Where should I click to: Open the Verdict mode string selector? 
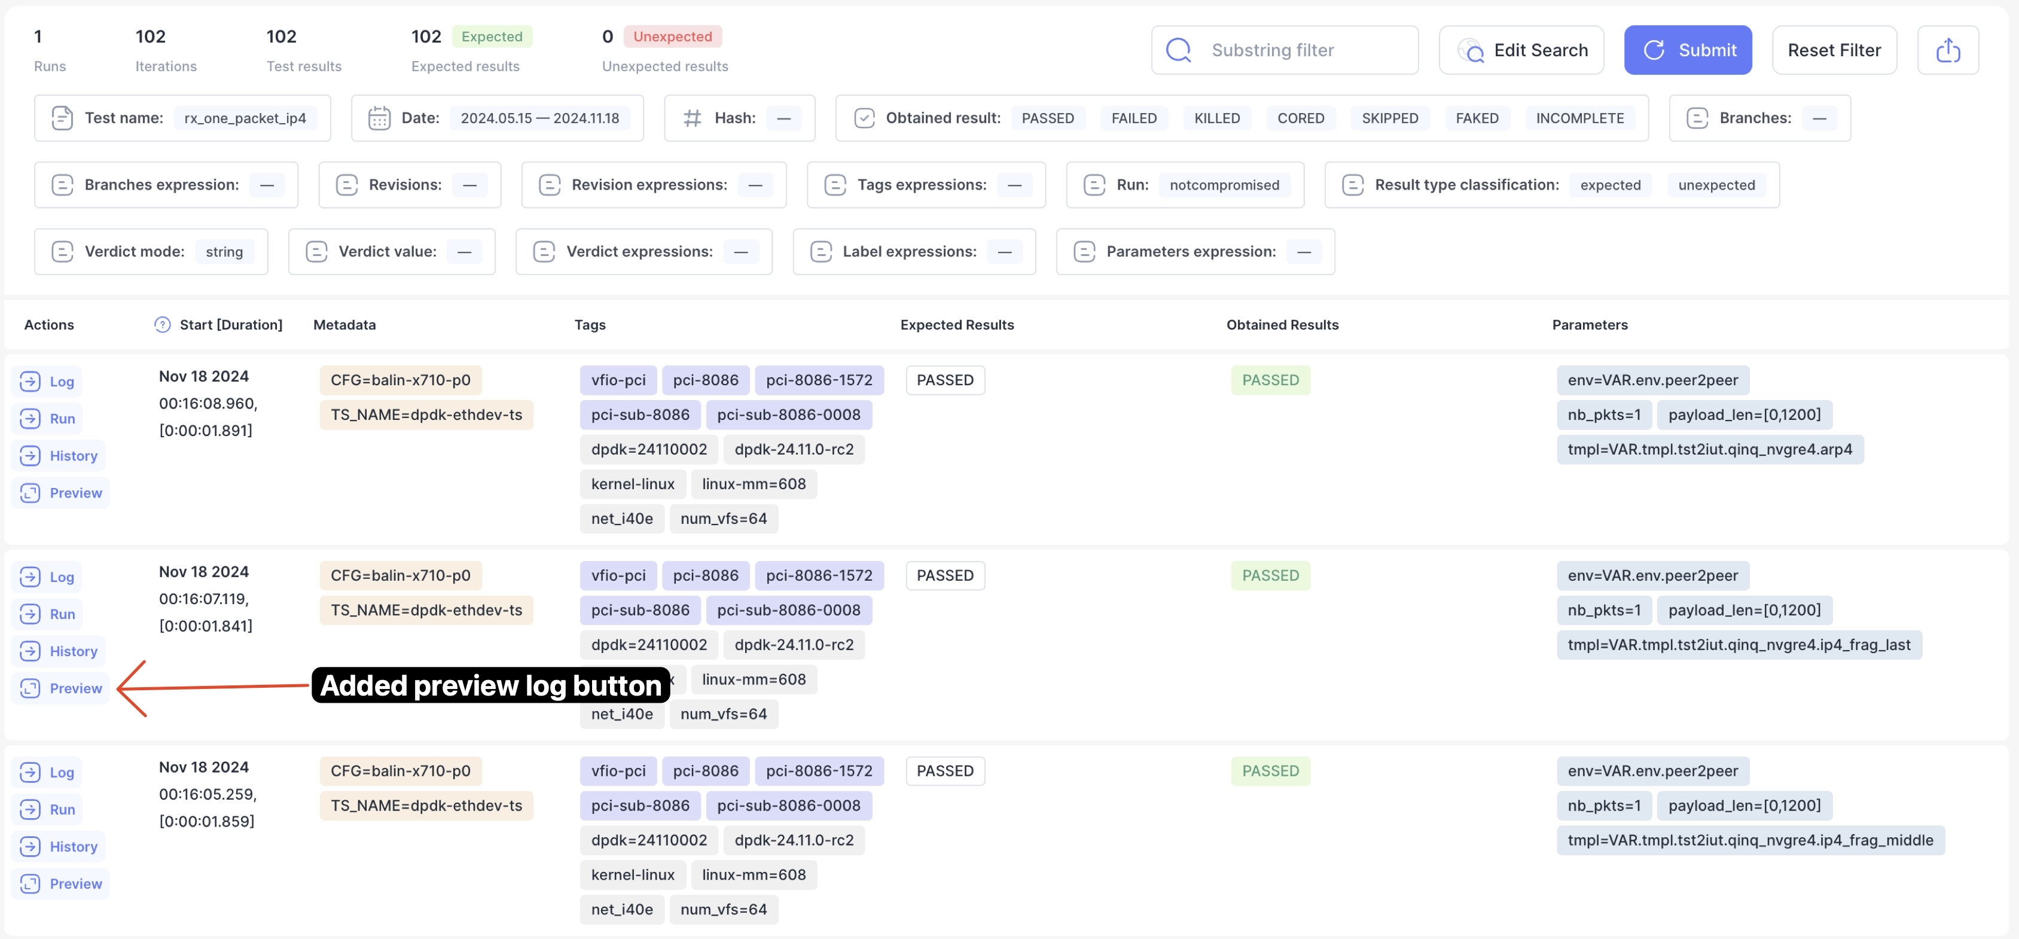(x=224, y=252)
